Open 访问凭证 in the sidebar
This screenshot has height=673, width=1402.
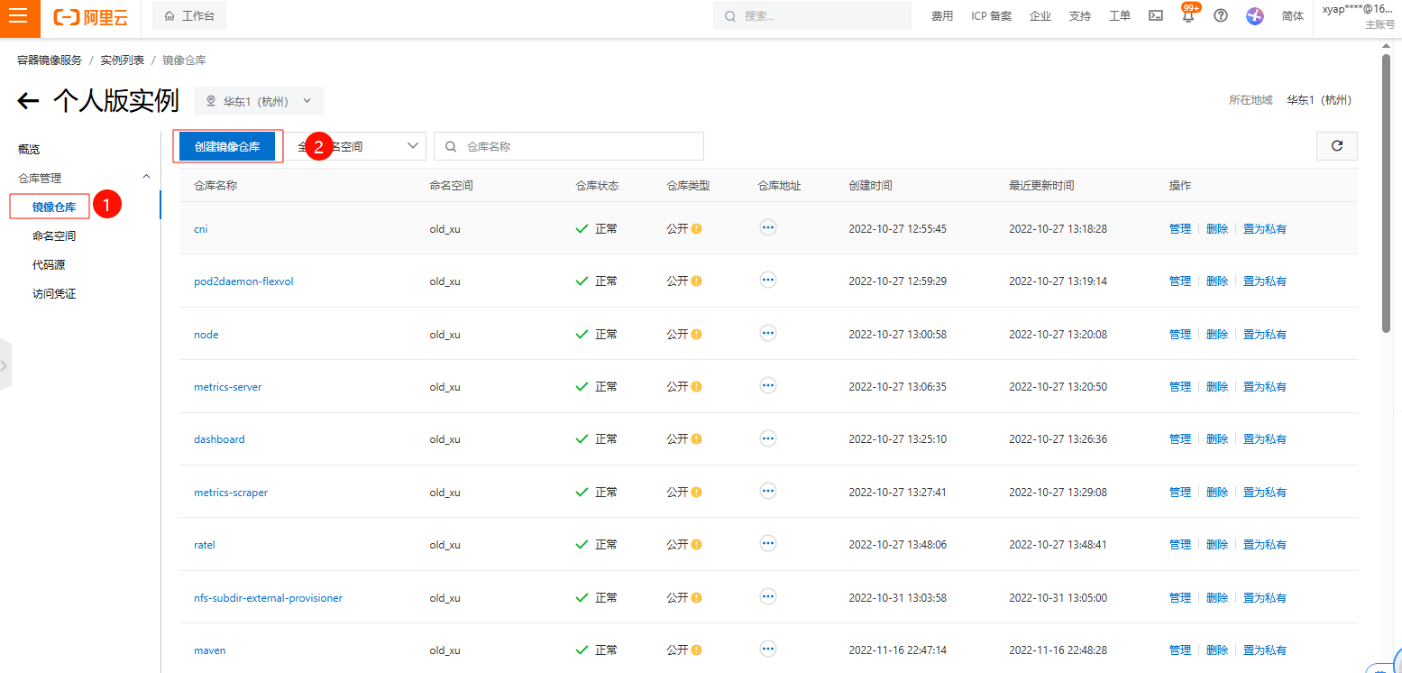(x=54, y=294)
